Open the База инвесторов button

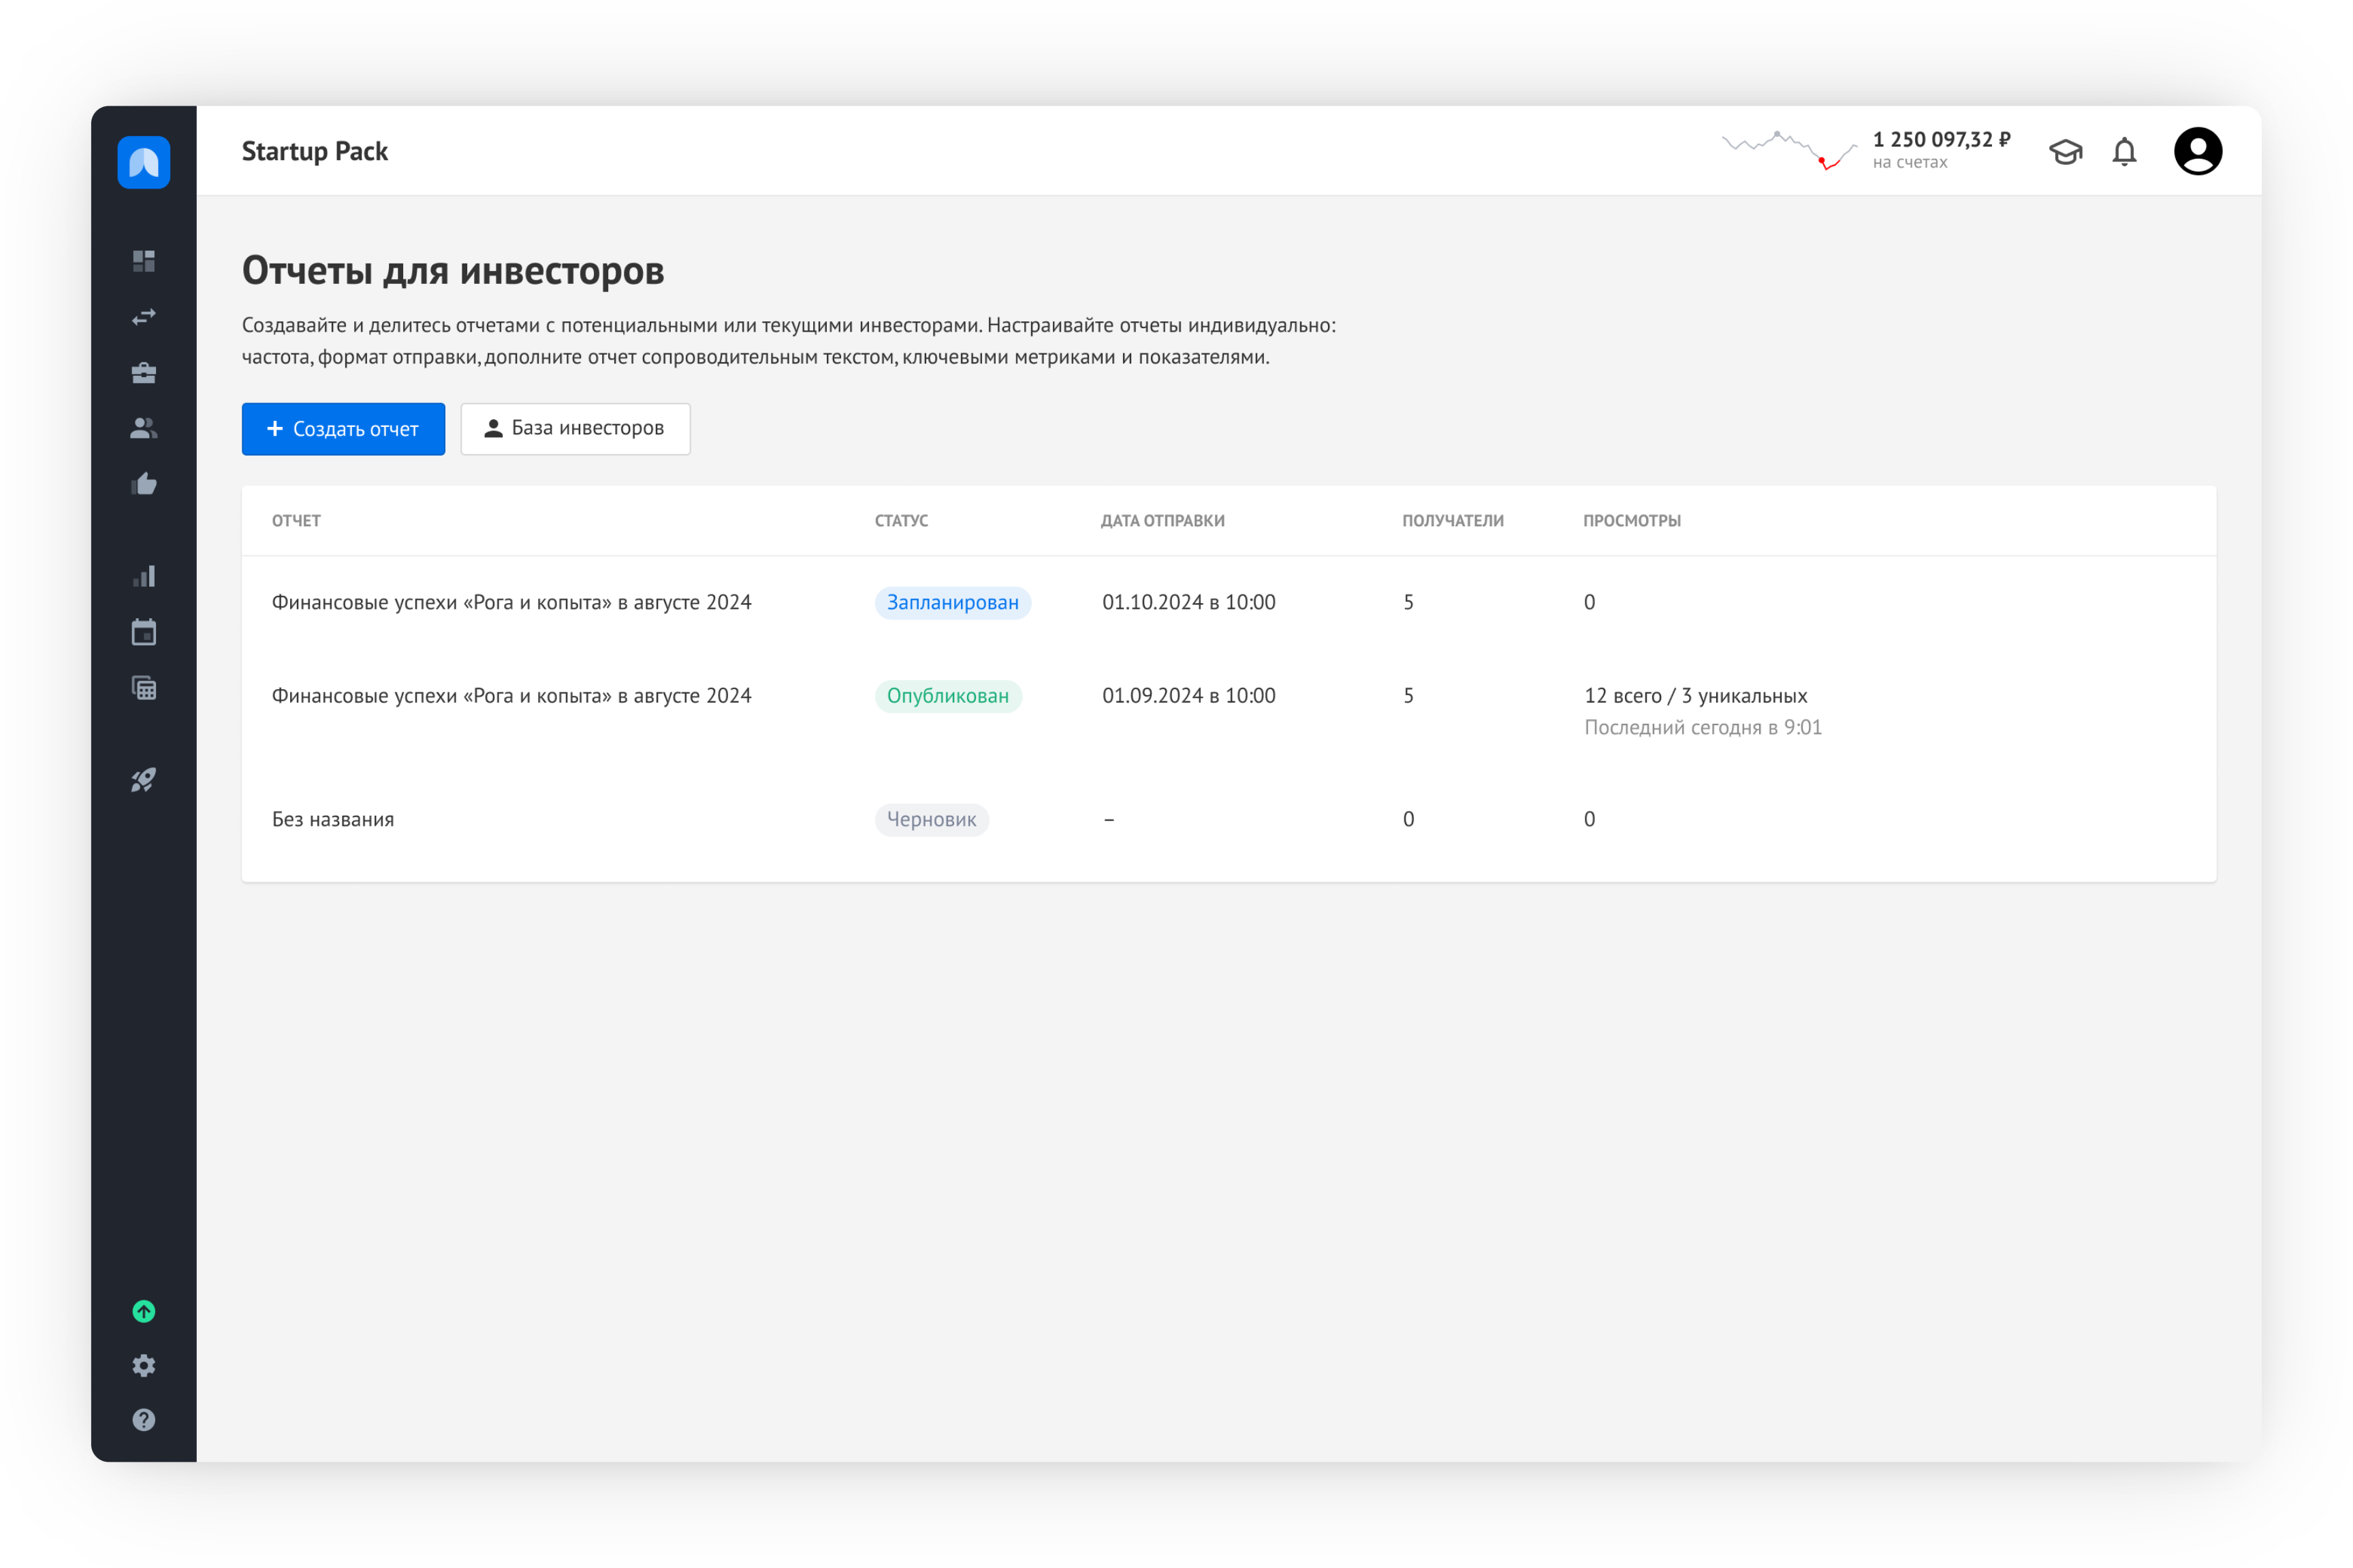click(575, 429)
